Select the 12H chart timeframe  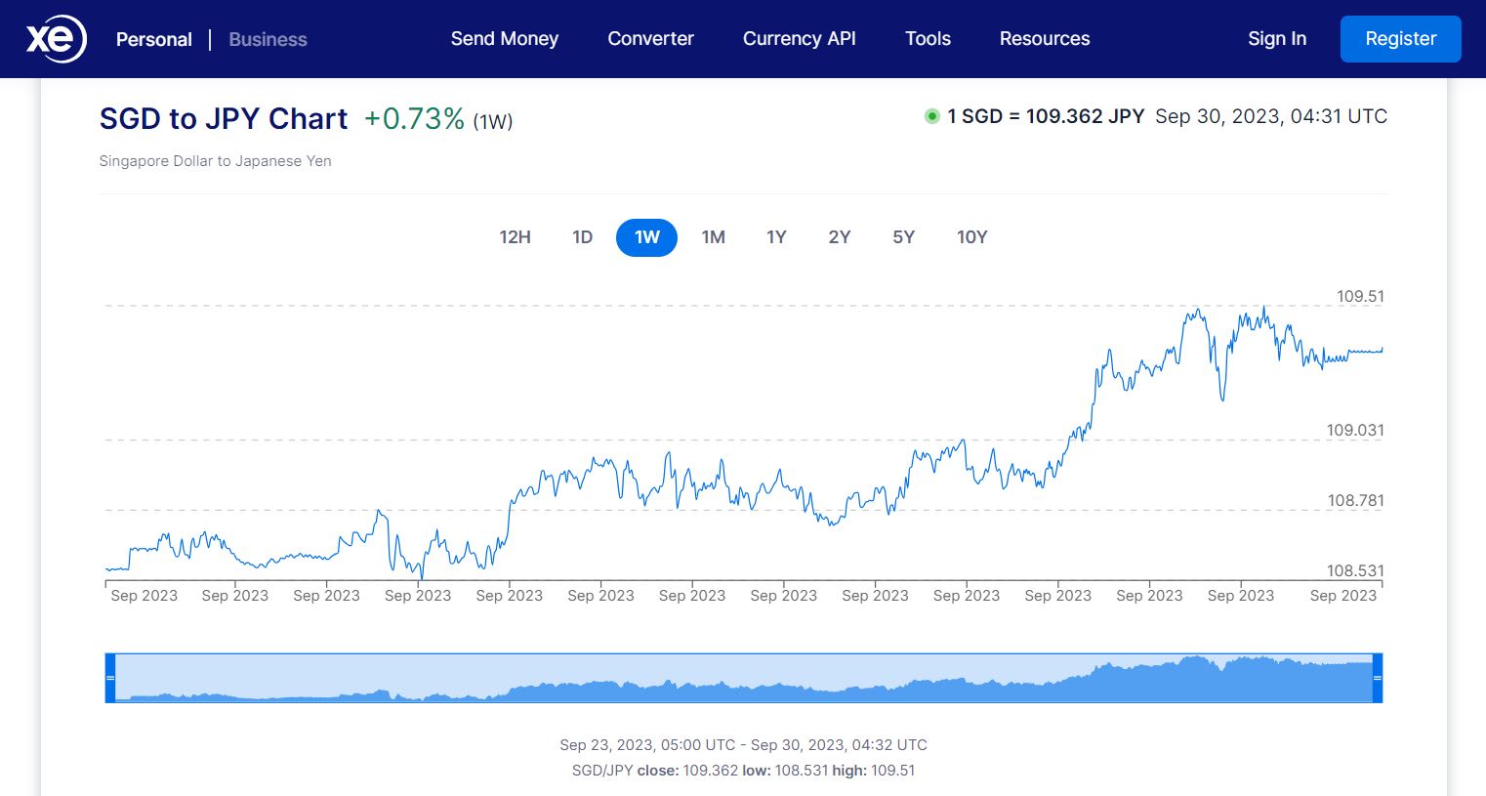516,236
